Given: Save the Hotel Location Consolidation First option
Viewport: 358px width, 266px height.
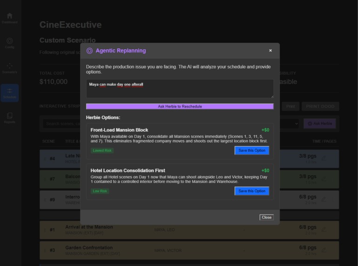Looking at the screenshot, I should [252, 191].
